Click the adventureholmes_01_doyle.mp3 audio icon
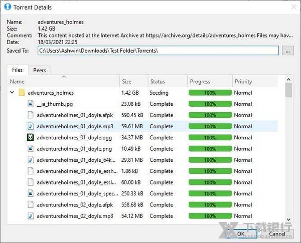The image size is (301, 243). pyautogui.click(x=31, y=126)
